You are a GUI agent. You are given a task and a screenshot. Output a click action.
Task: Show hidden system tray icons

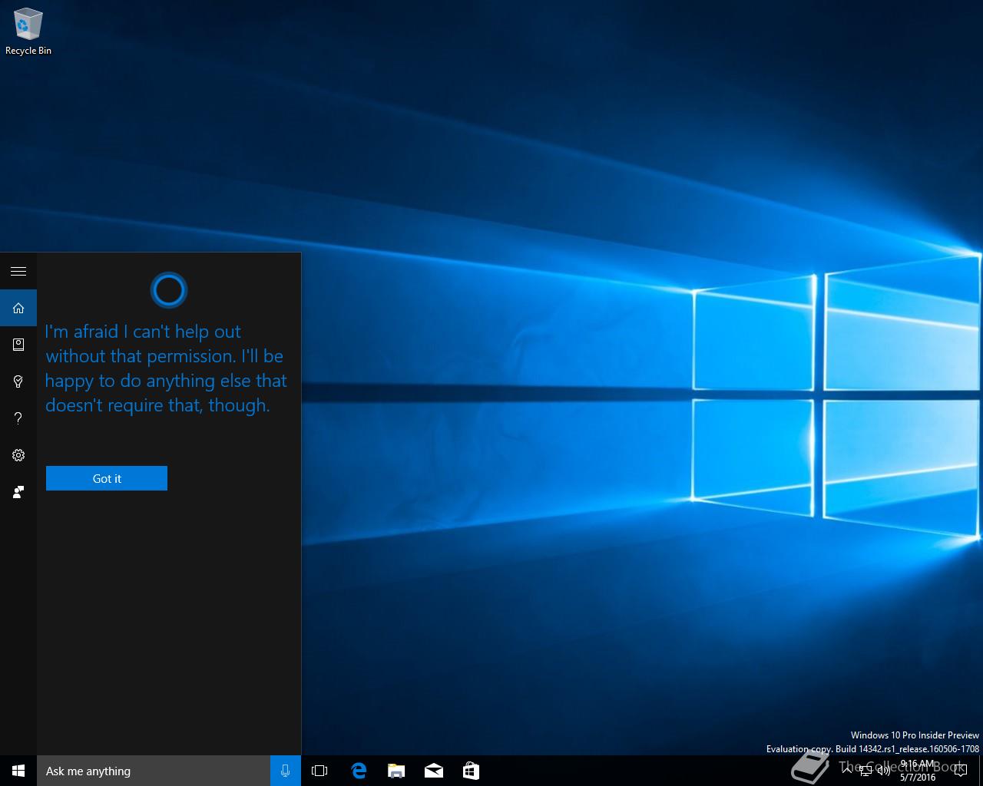click(x=847, y=771)
